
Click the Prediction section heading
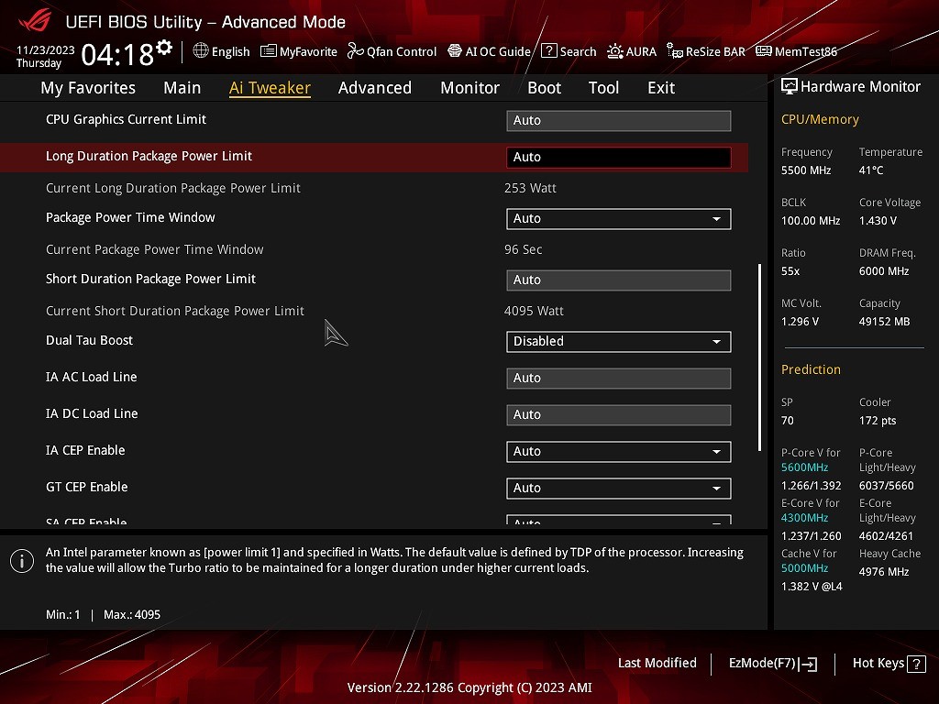(811, 369)
